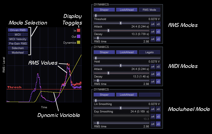This screenshot has height=134, width=212.
Task: Select Driven RMS mode
Action: (18, 30)
